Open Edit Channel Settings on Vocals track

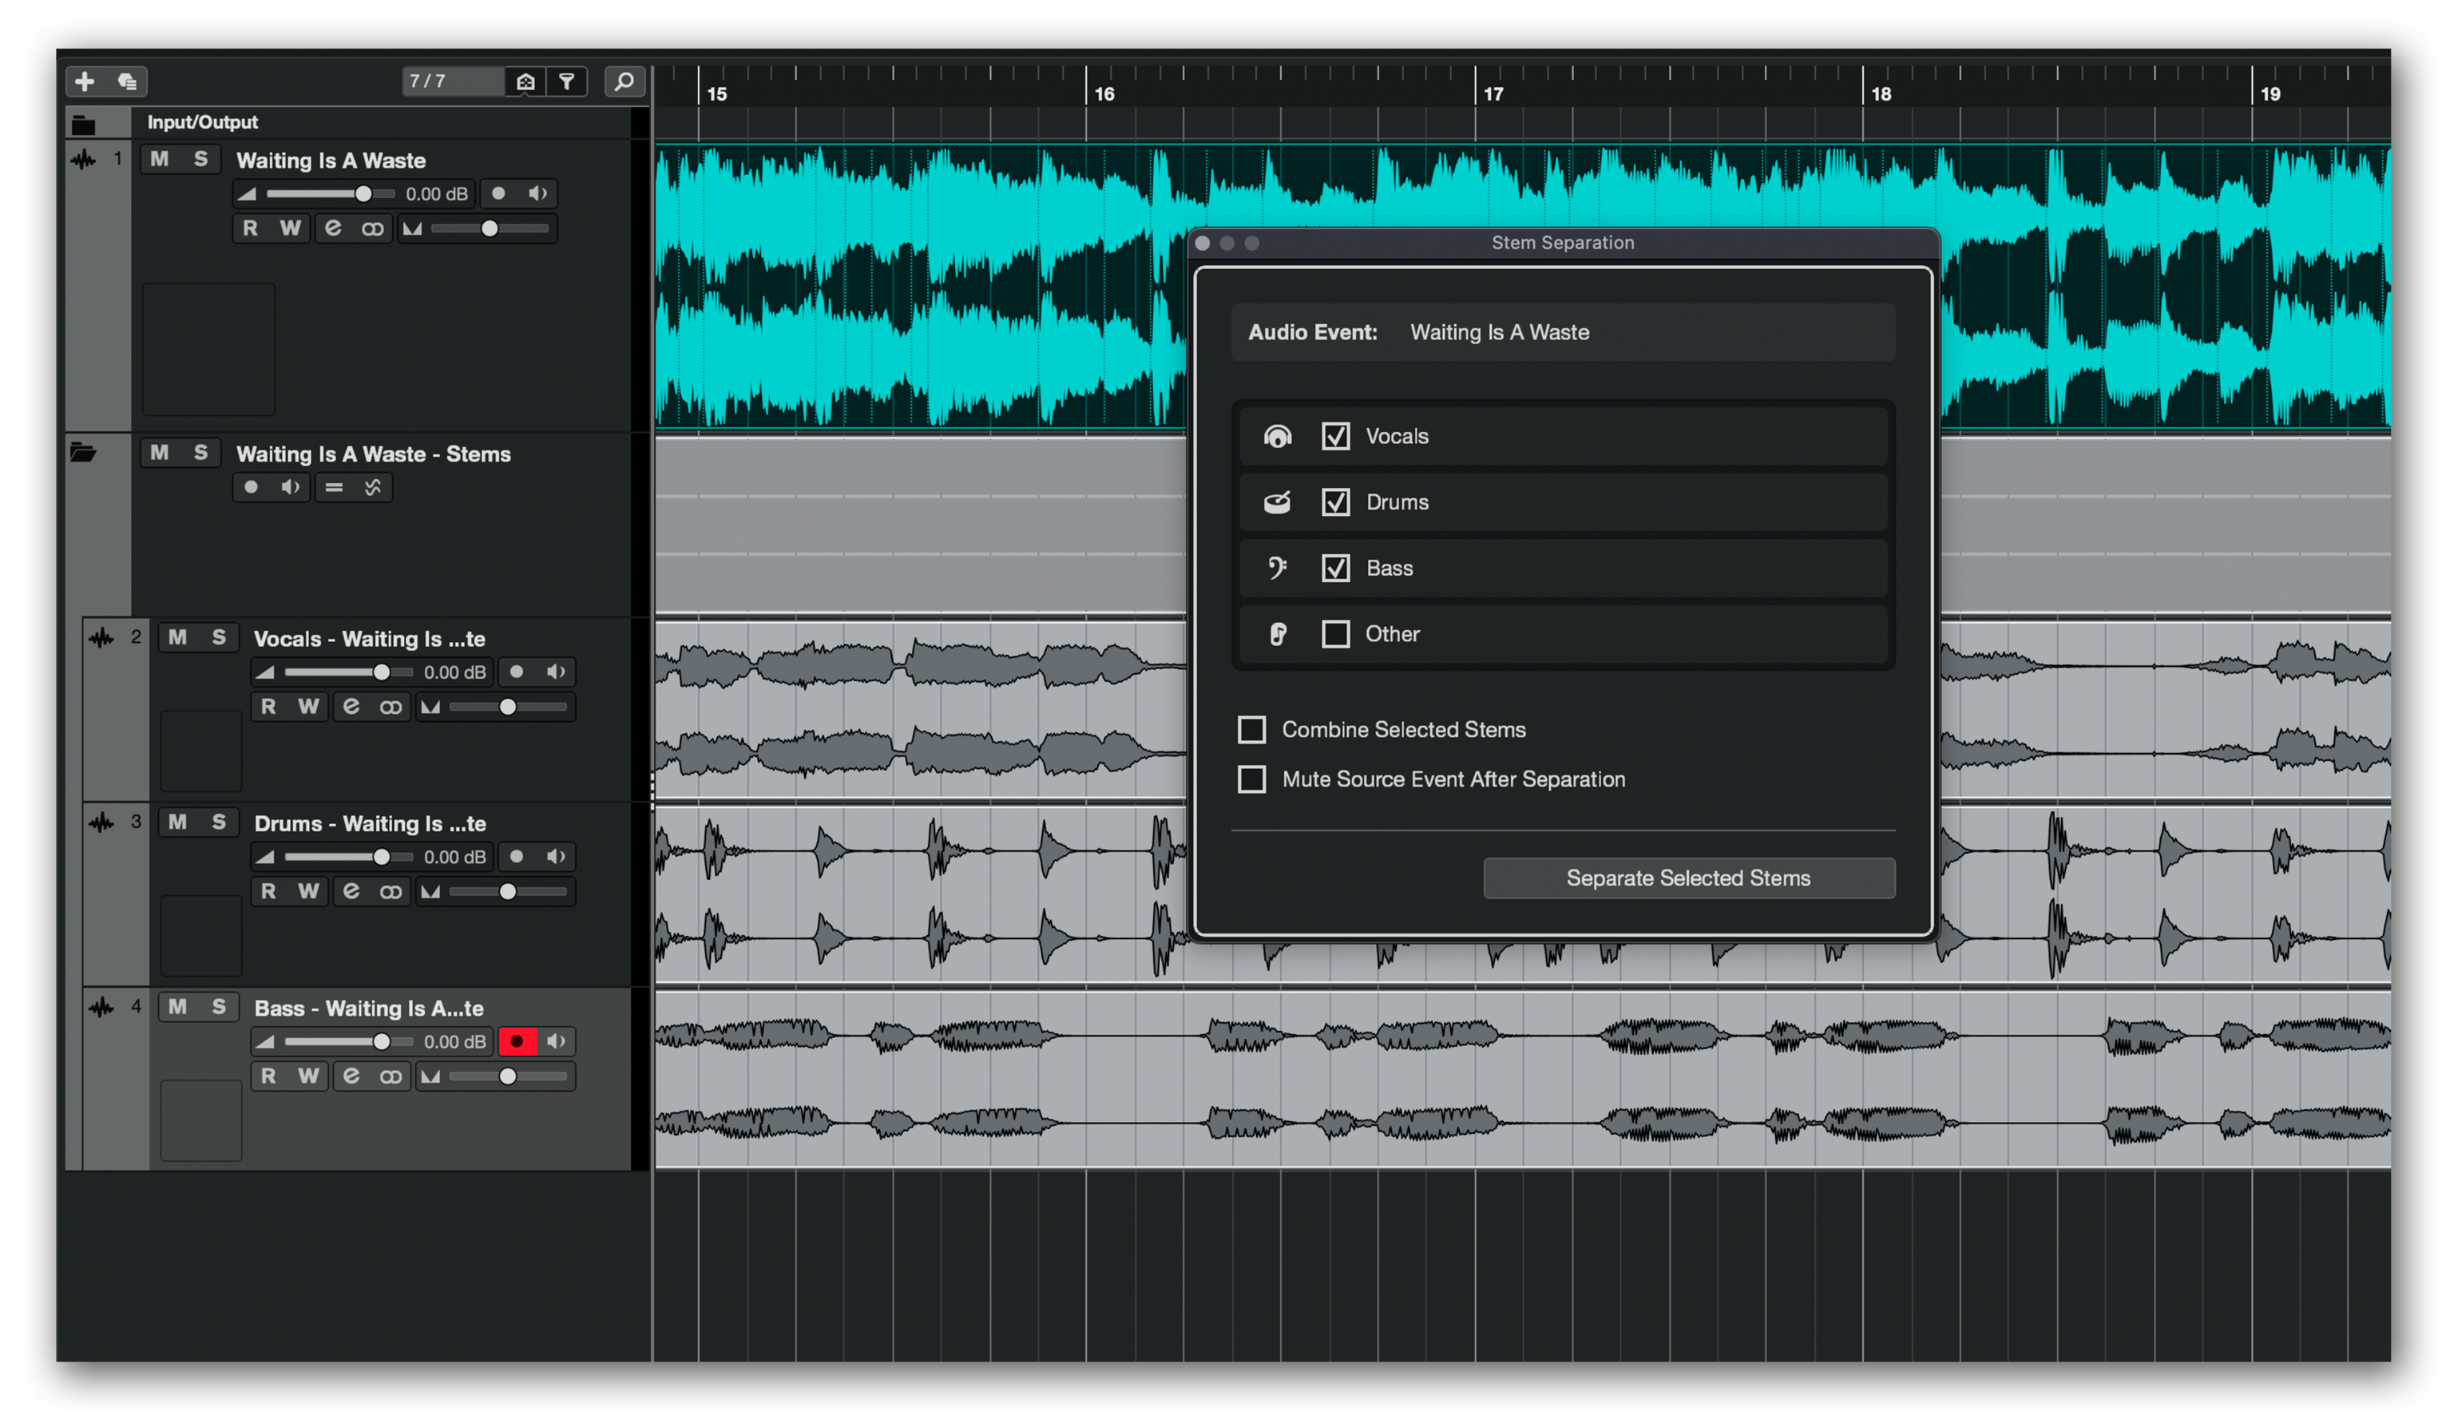351,707
